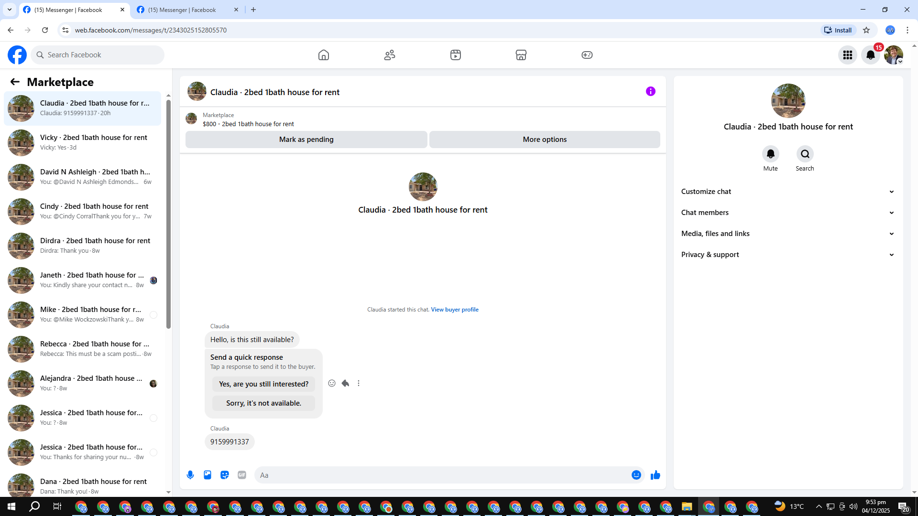The image size is (918, 516).
Task: Click the status circle on Jessica's conversation
Action: pos(153,418)
